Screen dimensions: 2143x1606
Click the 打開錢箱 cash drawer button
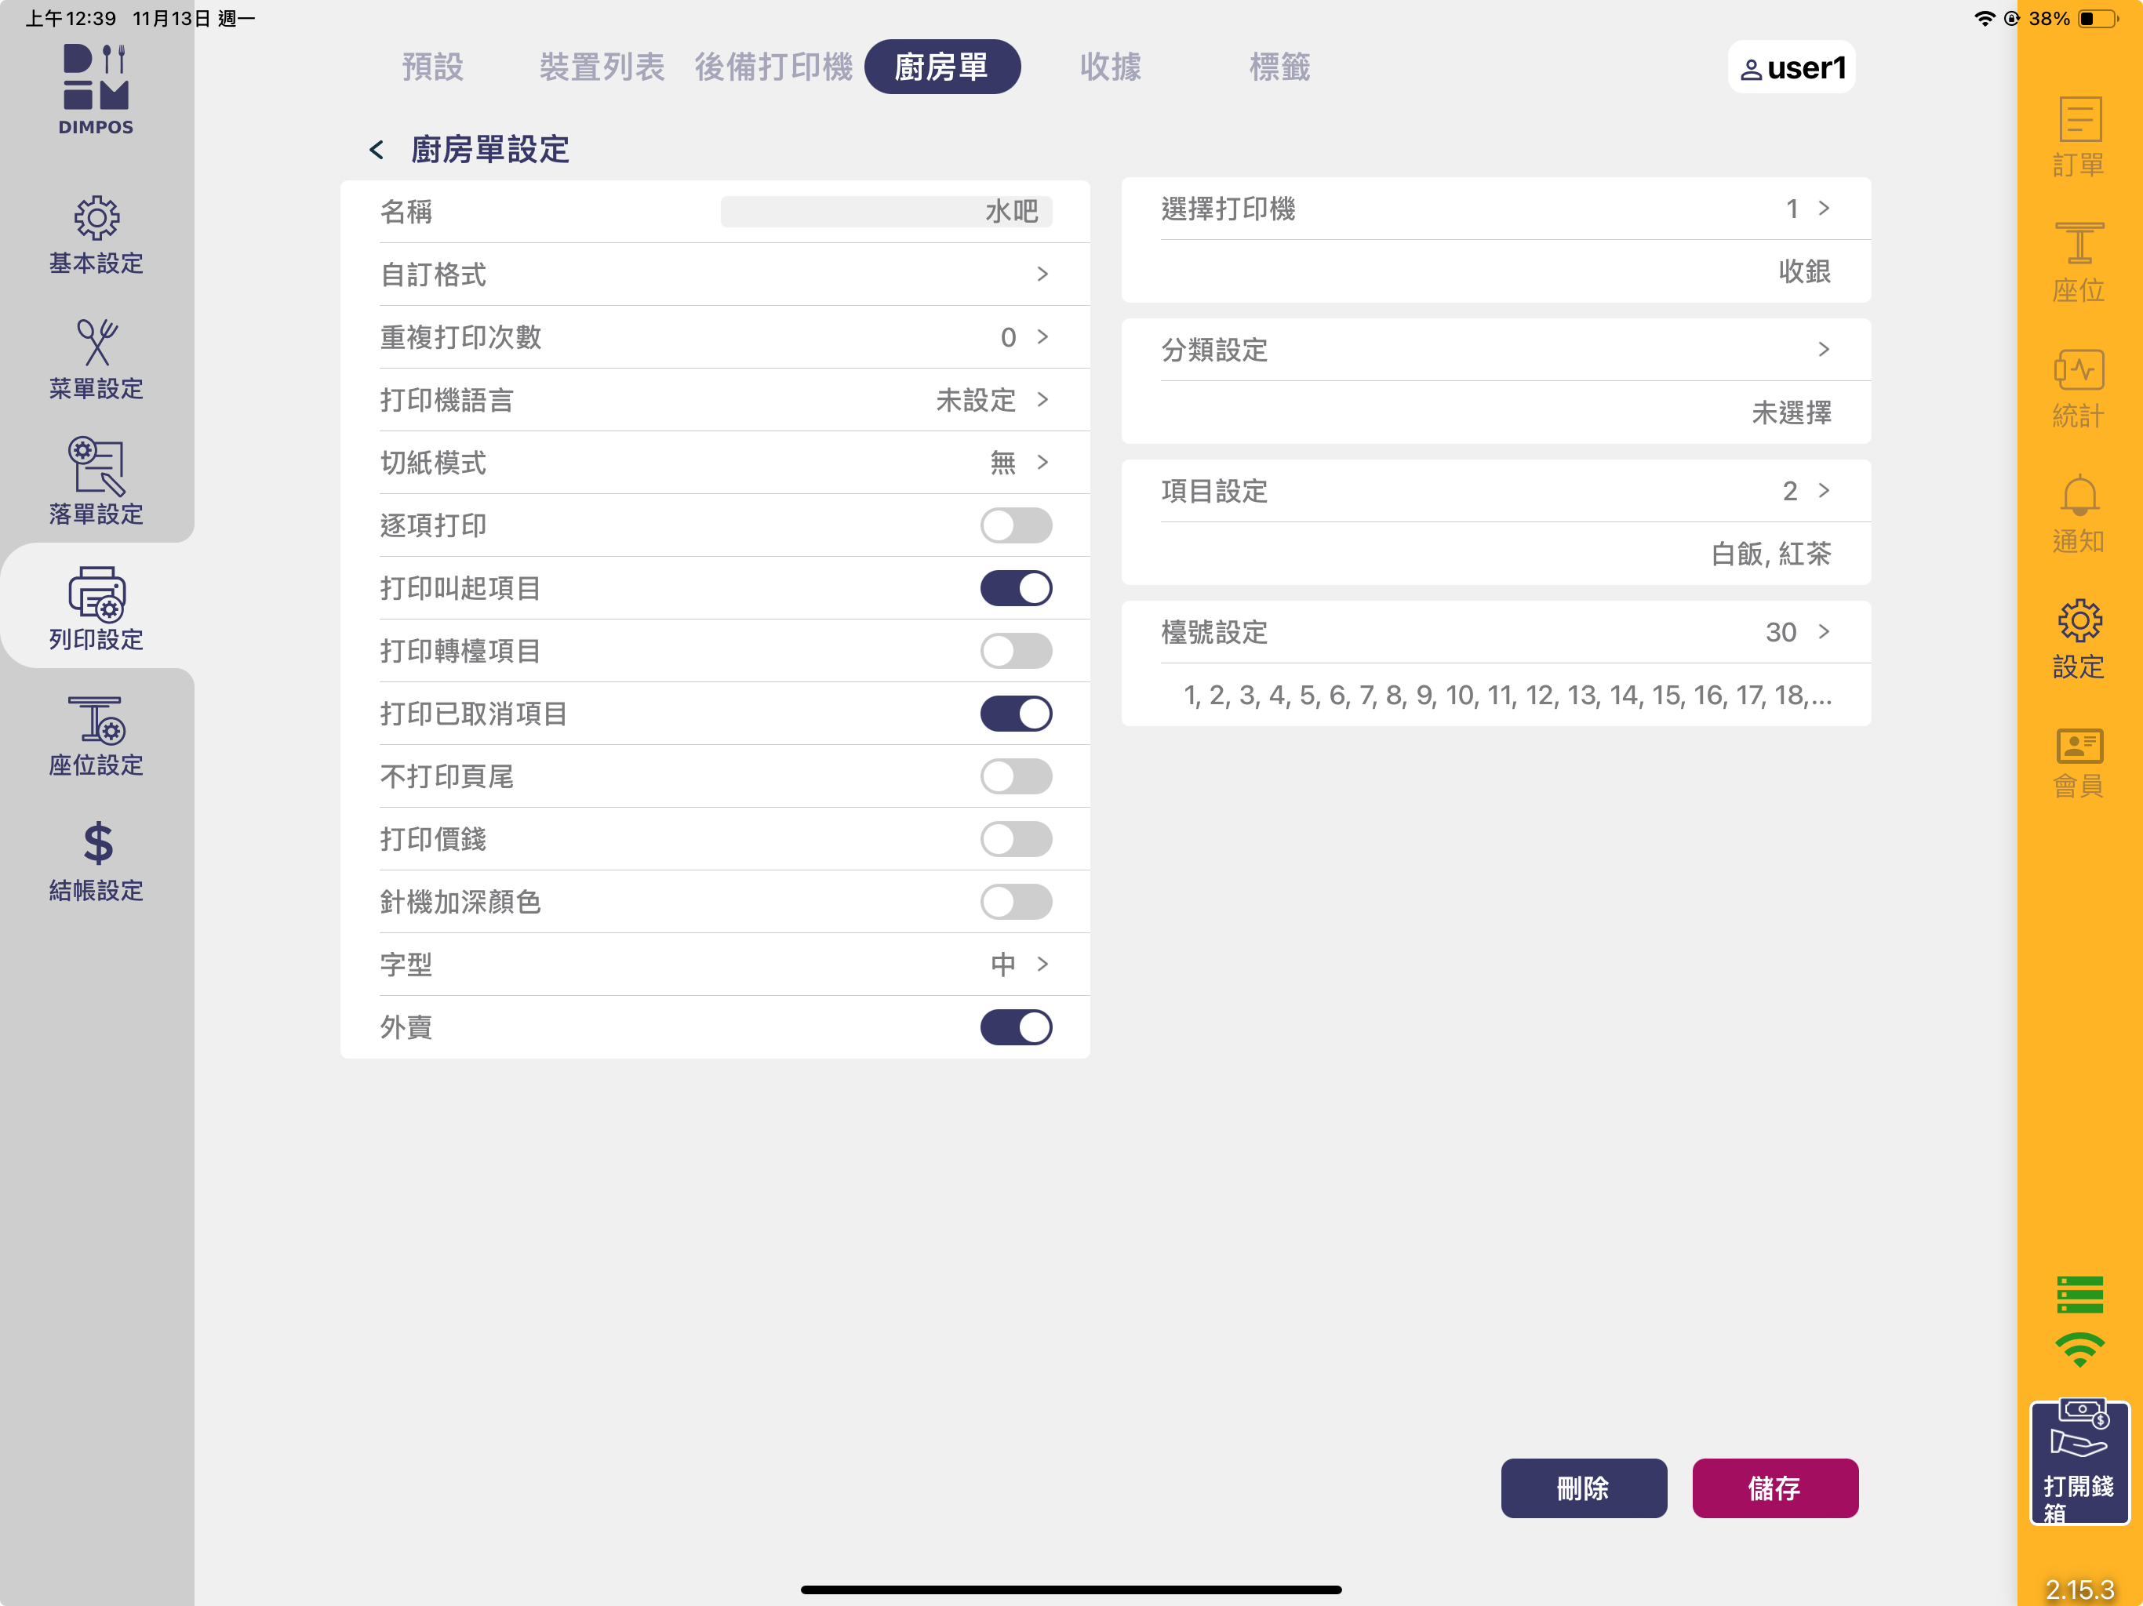pos(2079,1462)
